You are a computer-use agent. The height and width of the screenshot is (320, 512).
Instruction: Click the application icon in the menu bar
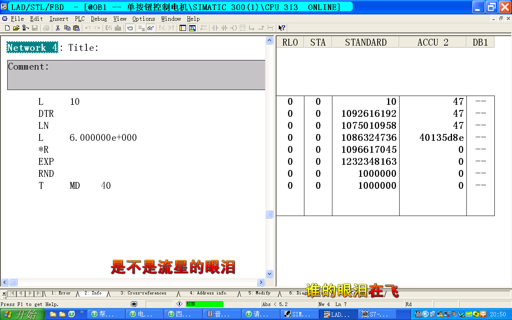5,19
